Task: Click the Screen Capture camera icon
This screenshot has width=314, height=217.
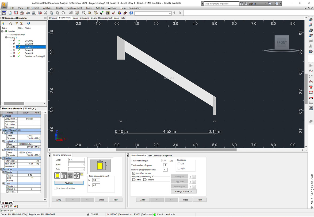Action: point(40,13)
